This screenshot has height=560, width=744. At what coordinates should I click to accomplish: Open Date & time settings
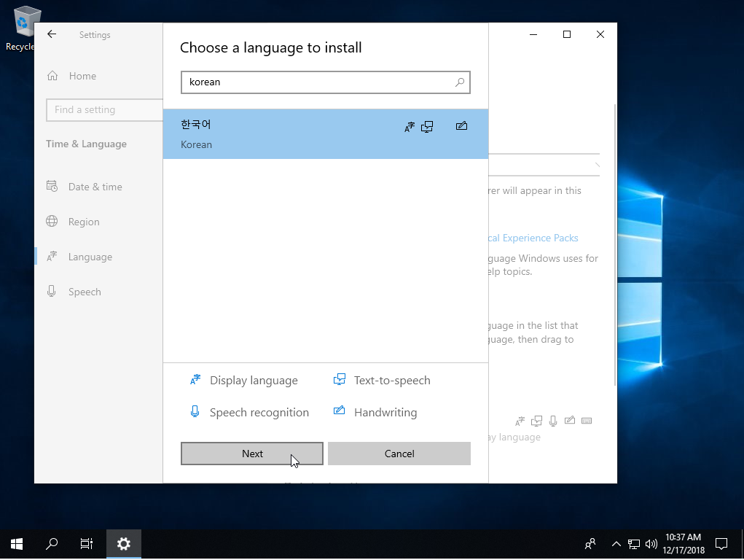coord(95,187)
